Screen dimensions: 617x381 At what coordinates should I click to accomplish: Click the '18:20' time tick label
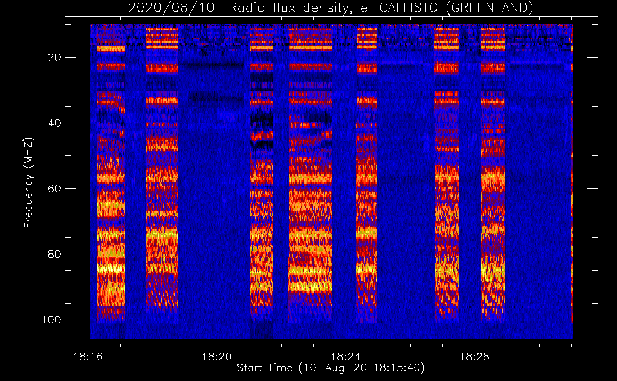click(217, 357)
